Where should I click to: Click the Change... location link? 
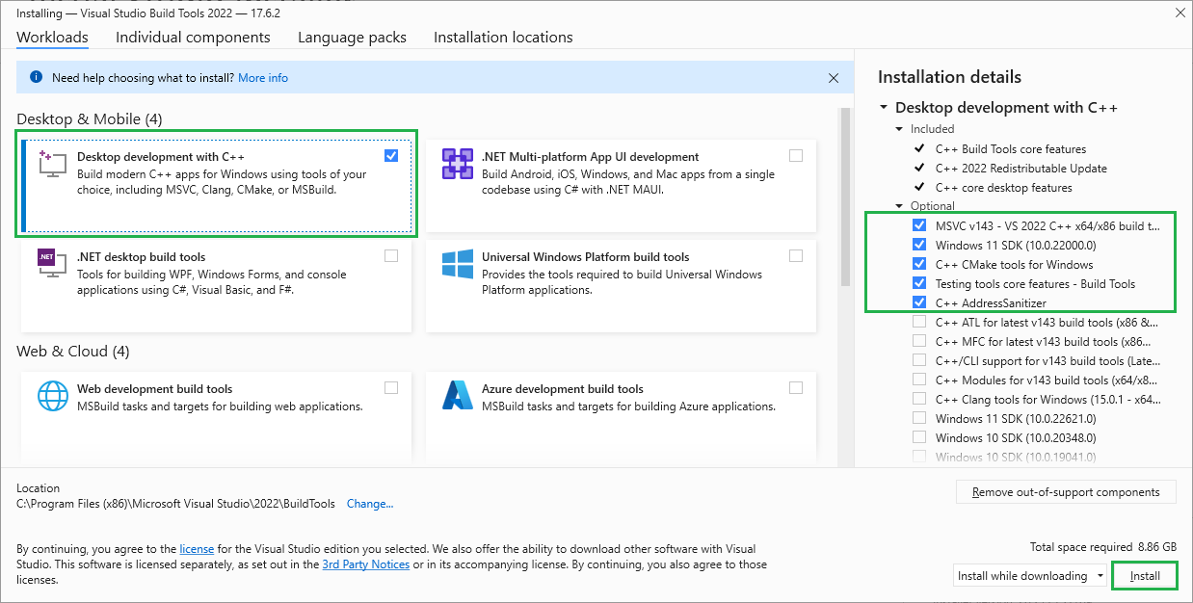pyautogui.click(x=370, y=504)
